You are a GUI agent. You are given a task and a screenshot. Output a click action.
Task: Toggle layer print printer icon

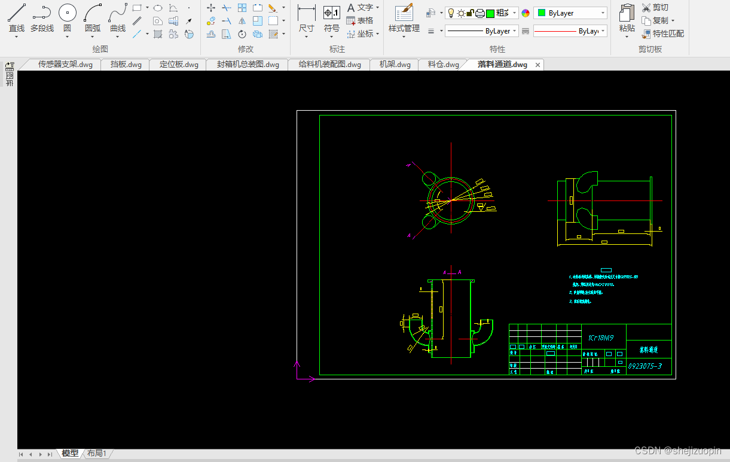pyautogui.click(x=479, y=13)
